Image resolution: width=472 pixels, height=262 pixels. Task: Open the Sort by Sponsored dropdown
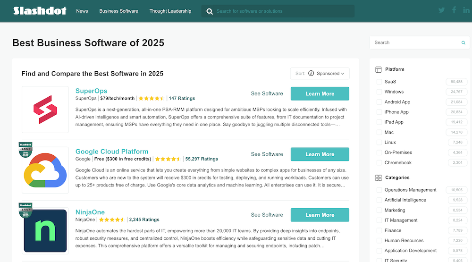320,74
